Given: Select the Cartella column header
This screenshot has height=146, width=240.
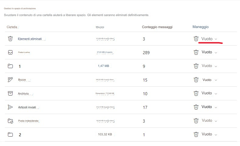Looking at the screenshot, I should tap(12, 27).
